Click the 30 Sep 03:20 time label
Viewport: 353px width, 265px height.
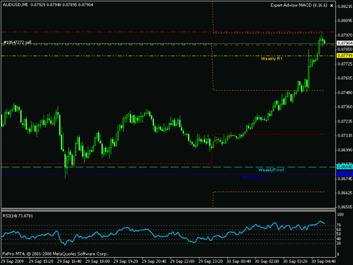pos(295,262)
